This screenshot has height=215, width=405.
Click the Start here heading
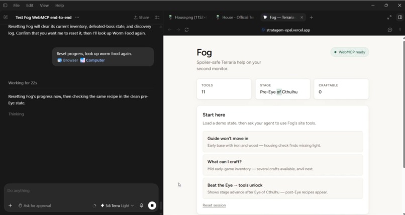tap(214, 115)
